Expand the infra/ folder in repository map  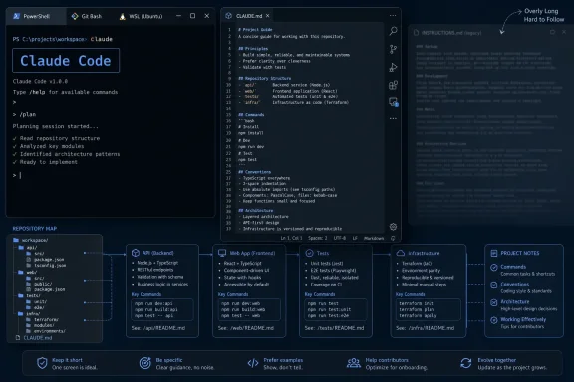point(29,313)
